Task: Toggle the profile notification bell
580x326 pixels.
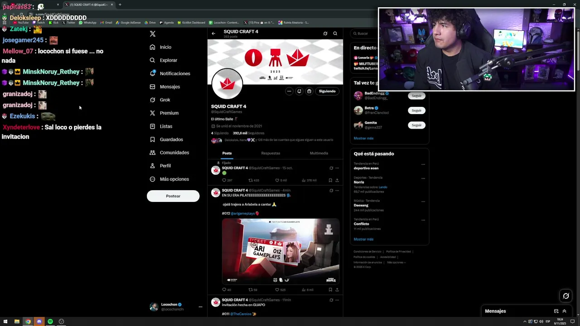Action: click(299, 91)
